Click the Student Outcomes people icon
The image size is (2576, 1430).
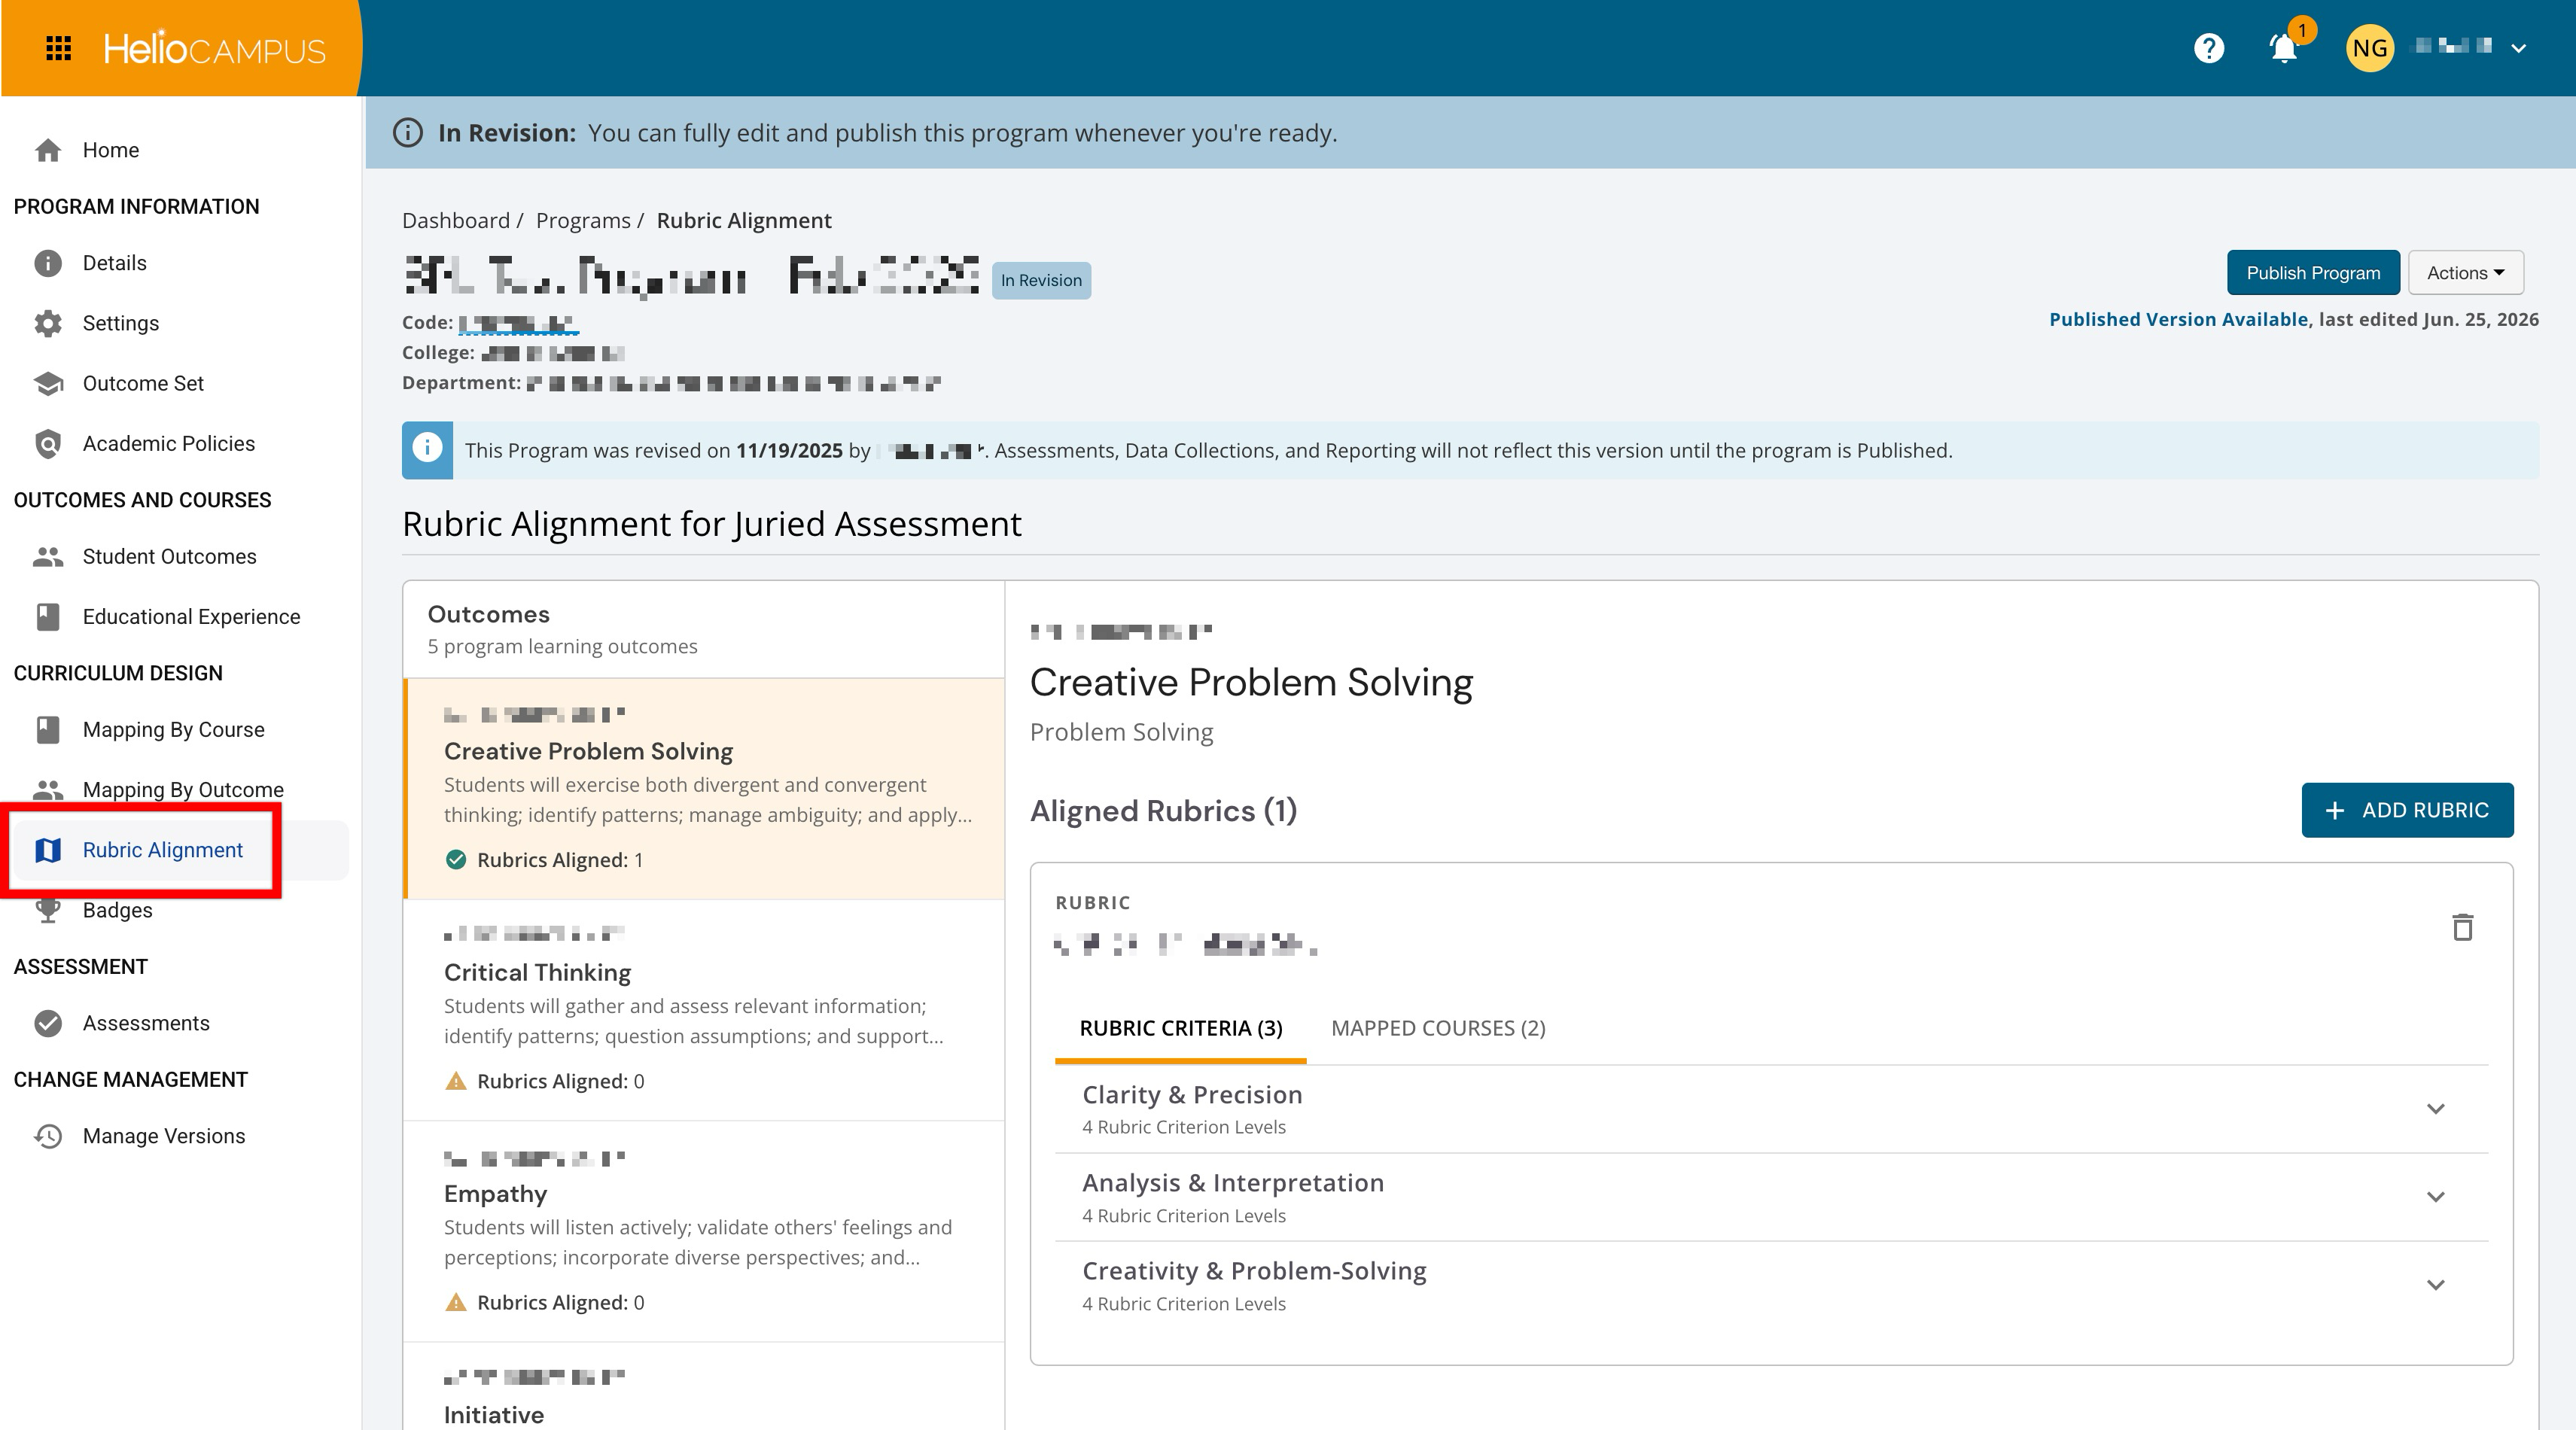click(48, 557)
